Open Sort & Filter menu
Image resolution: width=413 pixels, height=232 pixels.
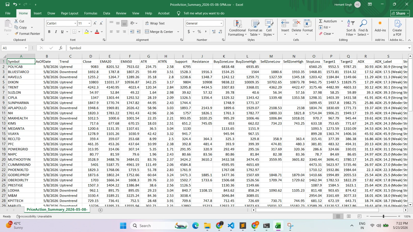click(351, 28)
